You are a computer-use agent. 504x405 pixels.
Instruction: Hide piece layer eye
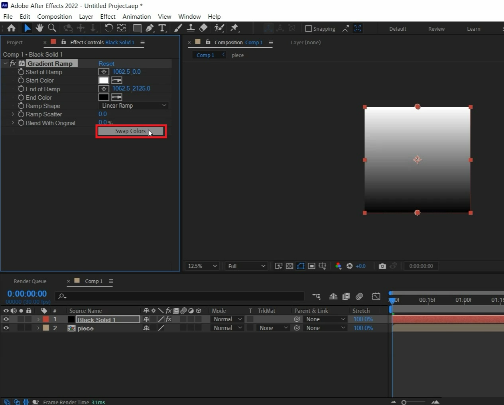click(x=6, y=328)
